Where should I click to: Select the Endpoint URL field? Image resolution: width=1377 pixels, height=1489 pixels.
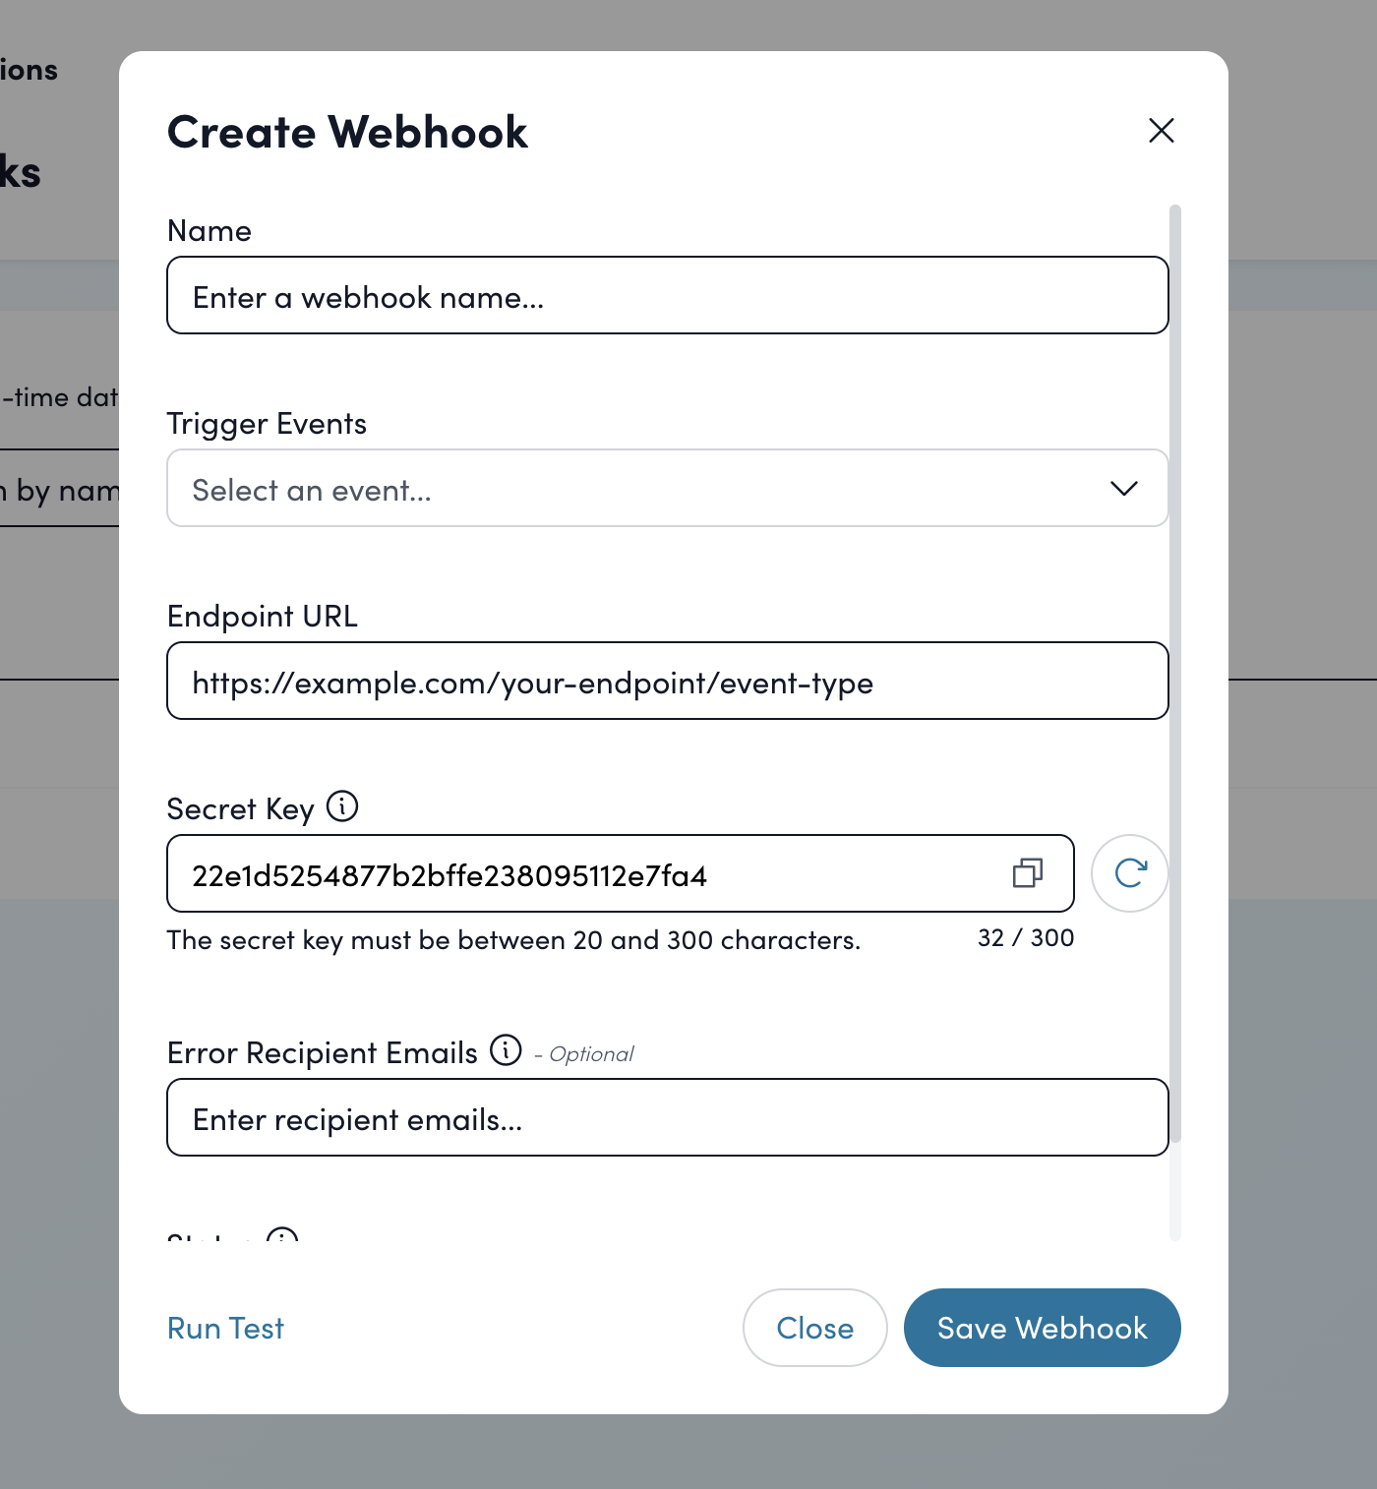667,681
